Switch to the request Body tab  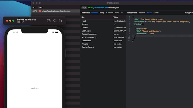[102, 13]
